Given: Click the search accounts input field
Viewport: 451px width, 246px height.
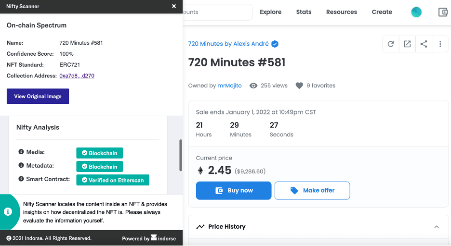Looking at the screenshot, I should coord(217,12).
